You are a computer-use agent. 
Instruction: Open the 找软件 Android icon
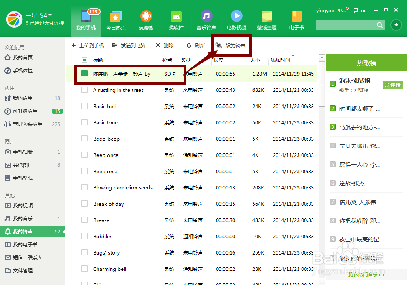pos(176,17)
